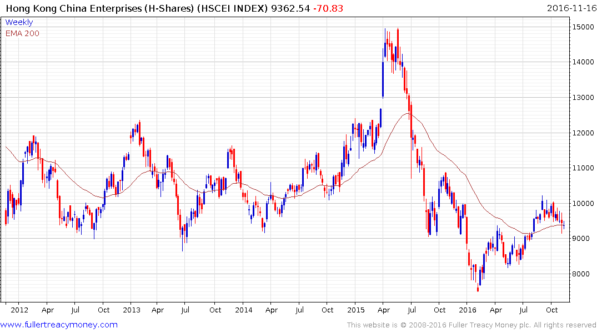Select the 2016 label on the time axis
This screenshot has height=333, width=597.
coord(468,310)
